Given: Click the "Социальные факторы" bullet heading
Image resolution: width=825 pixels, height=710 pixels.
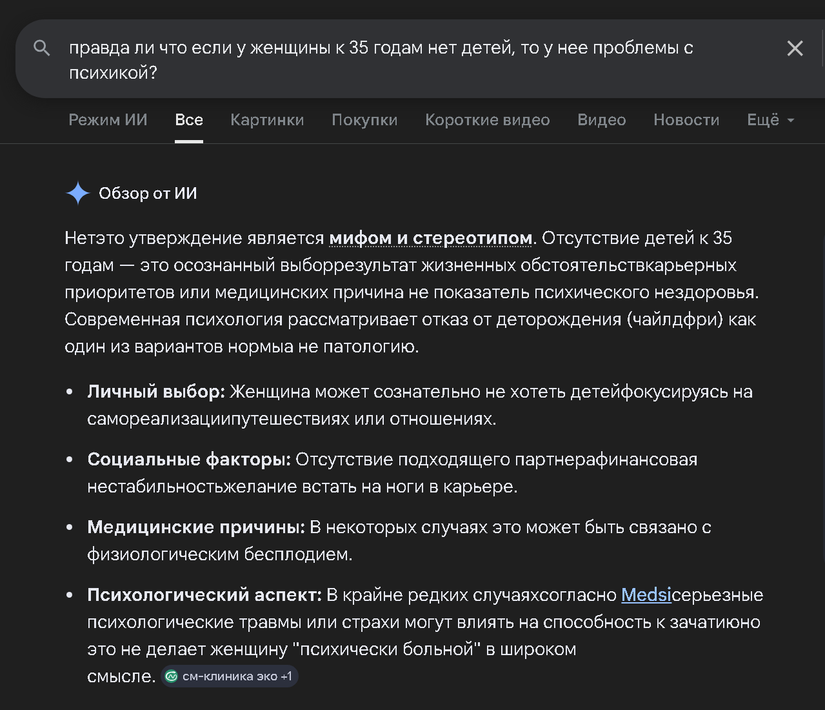Looking at the screenshot, I should click(189, 460).
